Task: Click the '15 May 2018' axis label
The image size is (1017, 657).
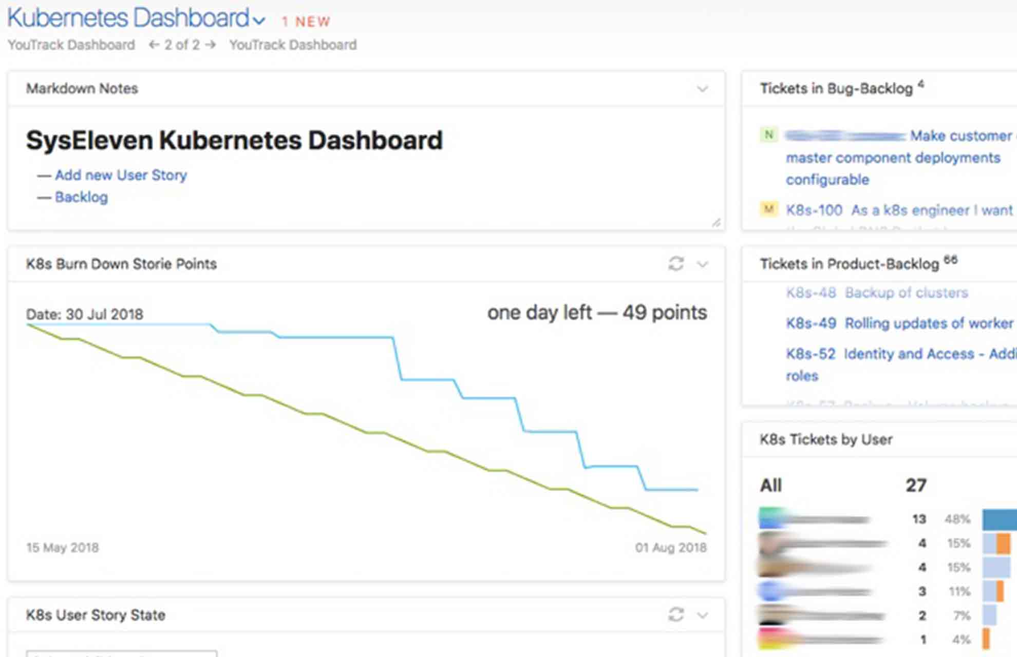Action: tap(63, 548)
